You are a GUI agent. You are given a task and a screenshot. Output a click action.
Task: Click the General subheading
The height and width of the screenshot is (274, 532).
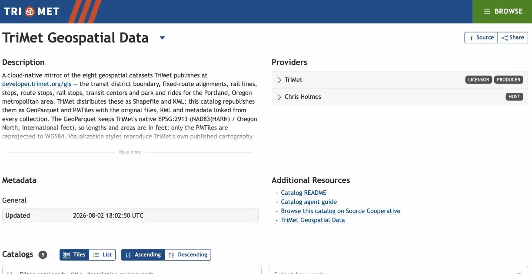point(14,200)
